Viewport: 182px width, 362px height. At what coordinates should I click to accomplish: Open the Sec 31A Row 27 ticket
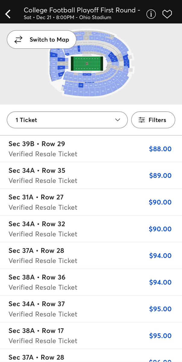click(x=91, y=202)
